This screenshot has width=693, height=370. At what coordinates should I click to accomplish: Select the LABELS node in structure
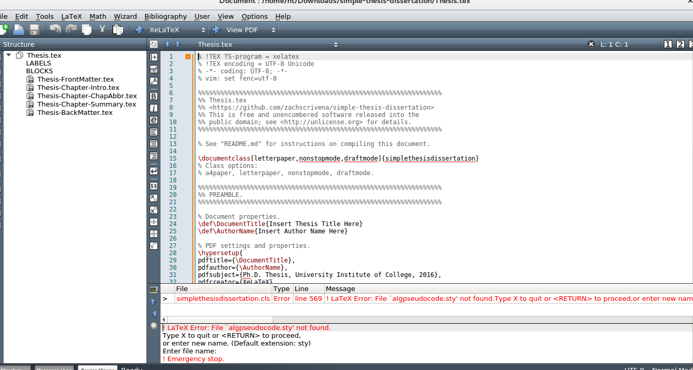[x=38, y=63]
